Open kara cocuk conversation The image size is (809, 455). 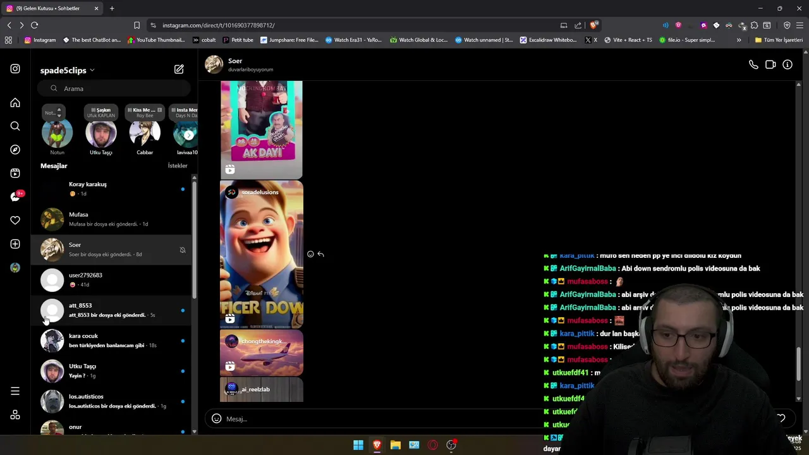pos(111,341)
